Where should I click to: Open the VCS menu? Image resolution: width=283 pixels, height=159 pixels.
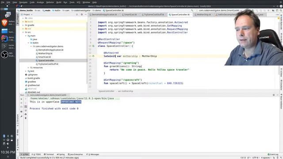[x=79, y=2]
